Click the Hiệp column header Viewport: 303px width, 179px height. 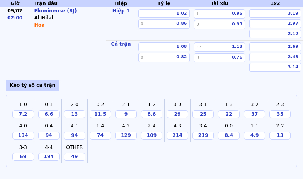coord(121,3)
